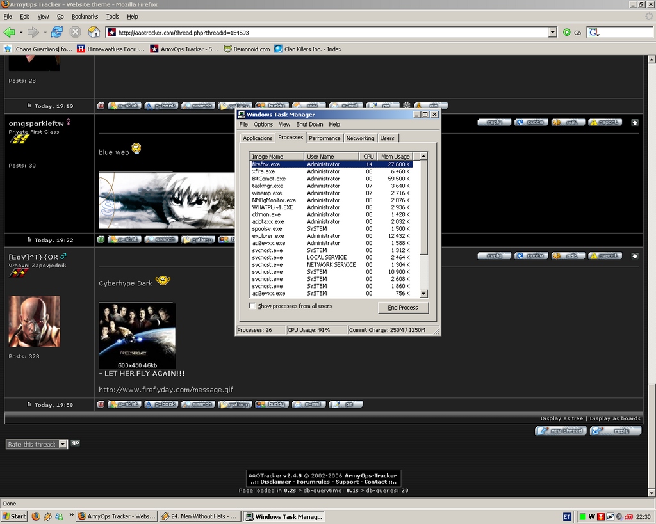Open Firefox Bookmarks menu
656x524 pixels.
coord(85,17)
